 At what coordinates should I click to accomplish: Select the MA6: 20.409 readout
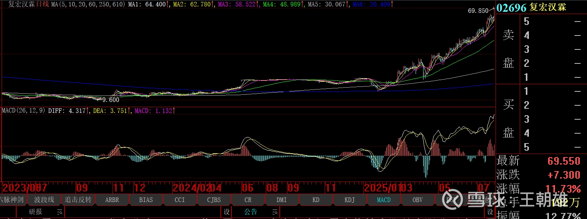pos(373,5)
